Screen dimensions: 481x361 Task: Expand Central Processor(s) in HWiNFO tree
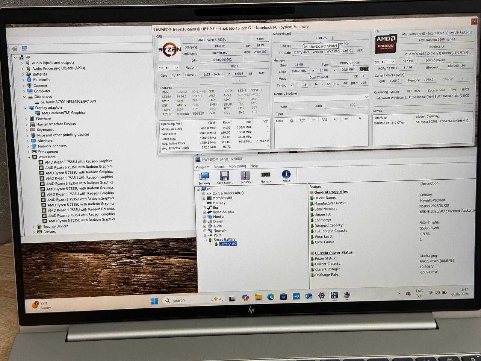204,194
